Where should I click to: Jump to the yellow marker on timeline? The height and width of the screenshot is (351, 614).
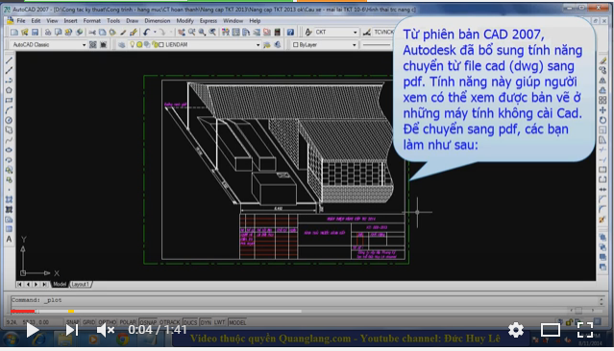tap(71, 311)
